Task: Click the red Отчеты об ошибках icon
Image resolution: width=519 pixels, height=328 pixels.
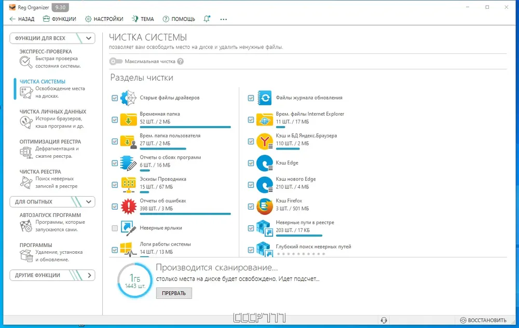Action: 128,207
